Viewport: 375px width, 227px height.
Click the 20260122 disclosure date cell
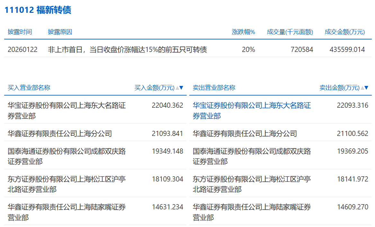tap(22, 50)
